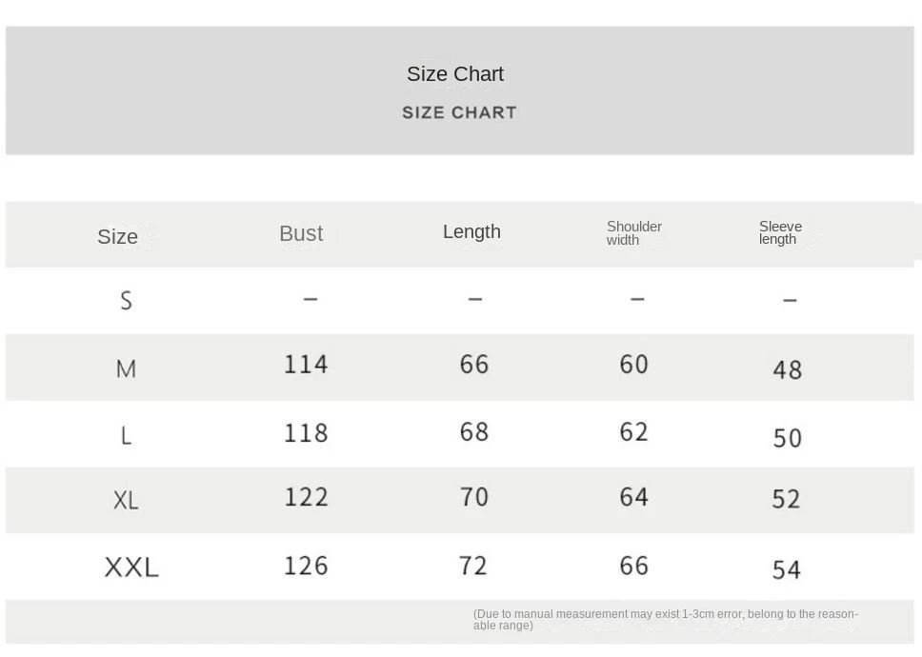
Task: Select the Size column header
Action: tap(118, 237)
